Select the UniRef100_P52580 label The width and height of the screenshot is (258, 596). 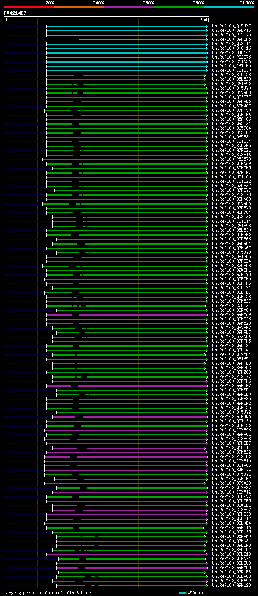[231, 457]
